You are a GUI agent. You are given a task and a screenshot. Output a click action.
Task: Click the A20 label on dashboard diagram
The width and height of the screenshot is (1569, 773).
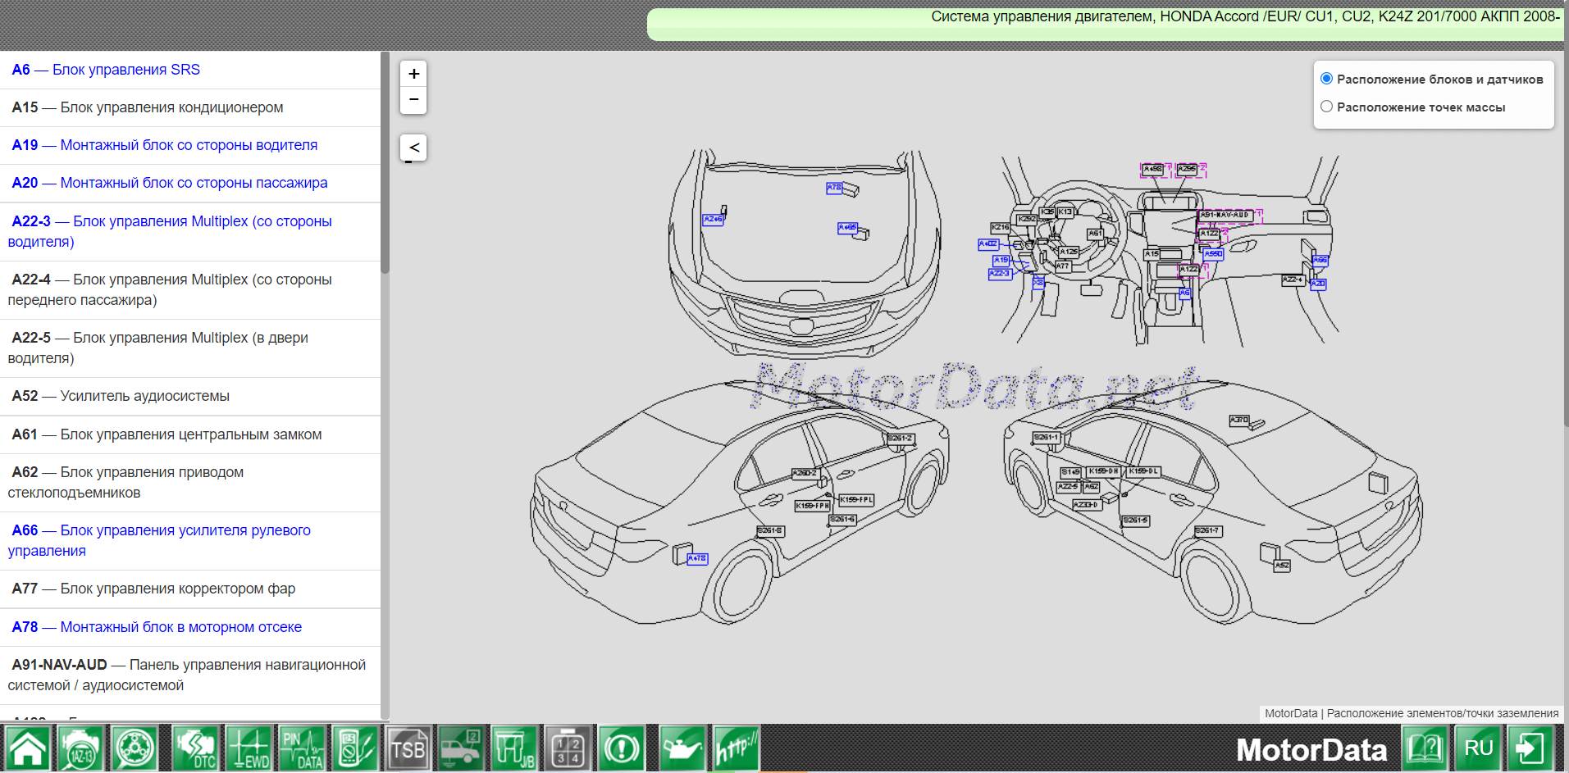tap(1318, 284)
